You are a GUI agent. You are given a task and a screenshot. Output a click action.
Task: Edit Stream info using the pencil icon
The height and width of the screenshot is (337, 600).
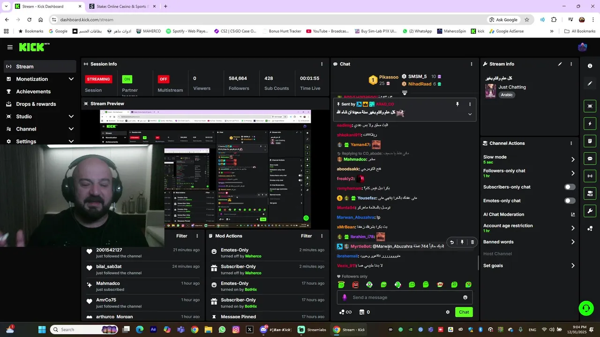pyautogui.click(x=560, y=64)
